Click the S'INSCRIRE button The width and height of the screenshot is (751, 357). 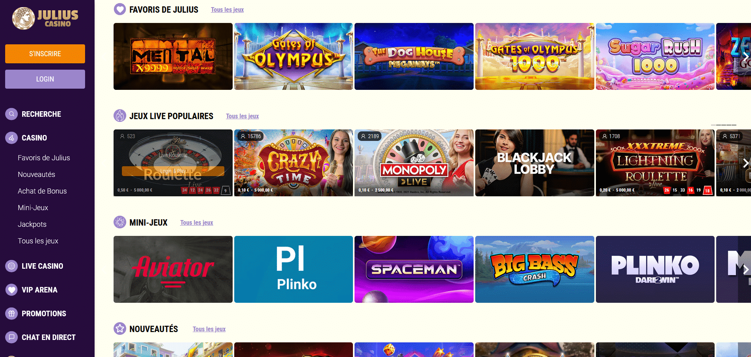click(x=45, y=54)
